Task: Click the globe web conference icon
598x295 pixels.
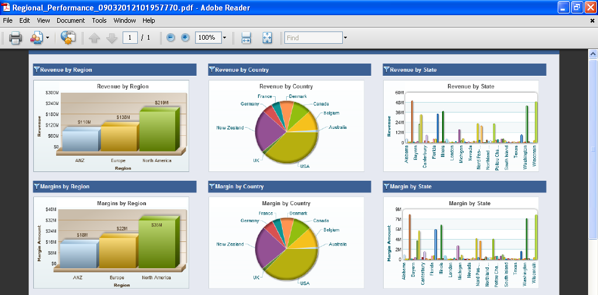Action: point(68,38)
